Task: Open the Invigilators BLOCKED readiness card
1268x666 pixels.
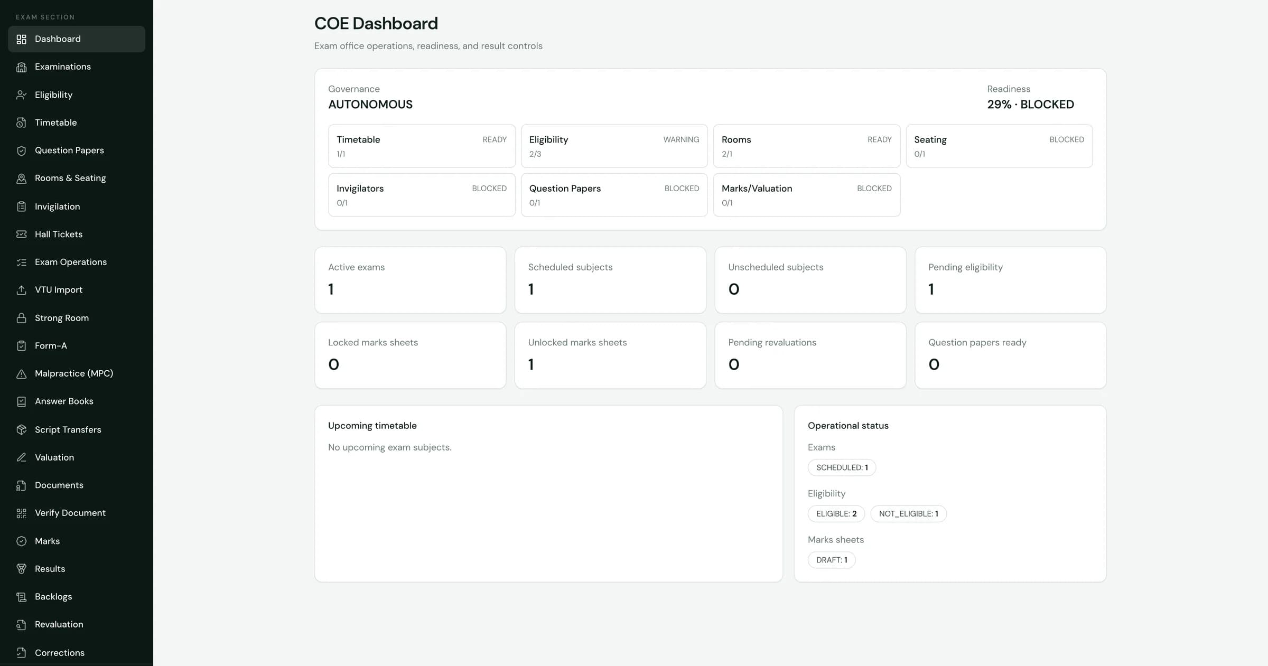Action: click(422, 195)
